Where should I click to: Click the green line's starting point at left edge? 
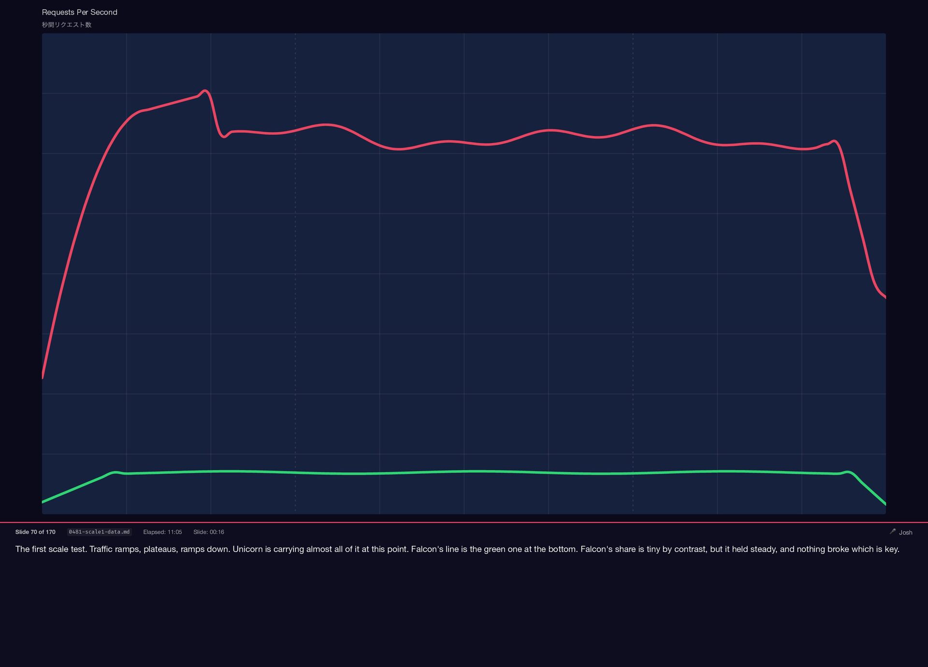[43, 502]
